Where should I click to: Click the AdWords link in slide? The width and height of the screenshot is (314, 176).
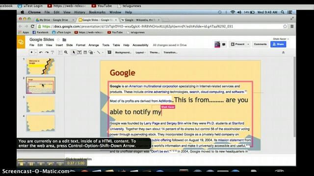coord(165,101)
